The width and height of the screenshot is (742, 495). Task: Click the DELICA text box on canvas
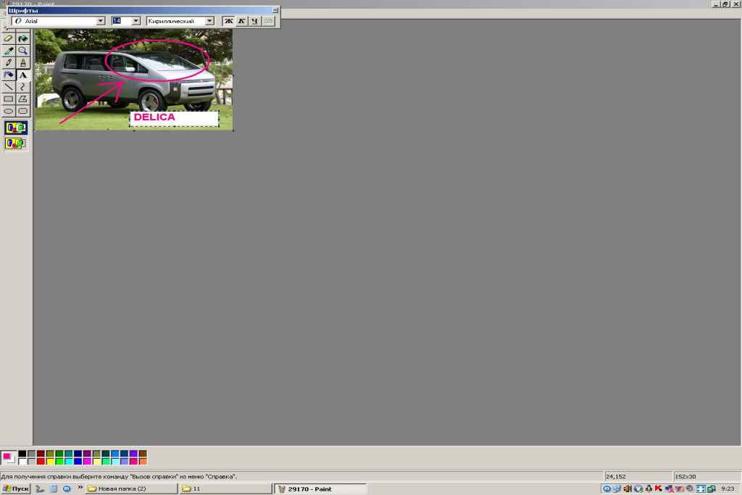point(174,118)
